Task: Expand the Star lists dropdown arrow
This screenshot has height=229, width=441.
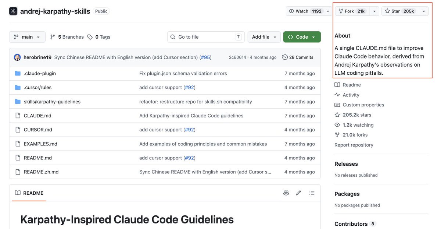Action: (423, 11)
